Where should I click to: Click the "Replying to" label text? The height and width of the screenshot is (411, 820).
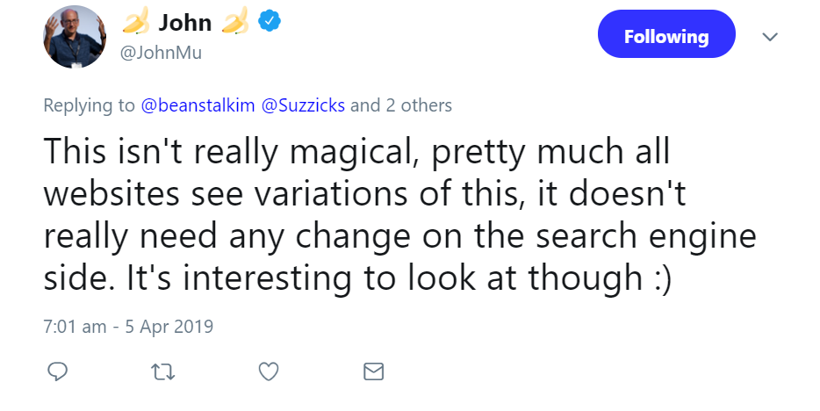click(90, 106)
